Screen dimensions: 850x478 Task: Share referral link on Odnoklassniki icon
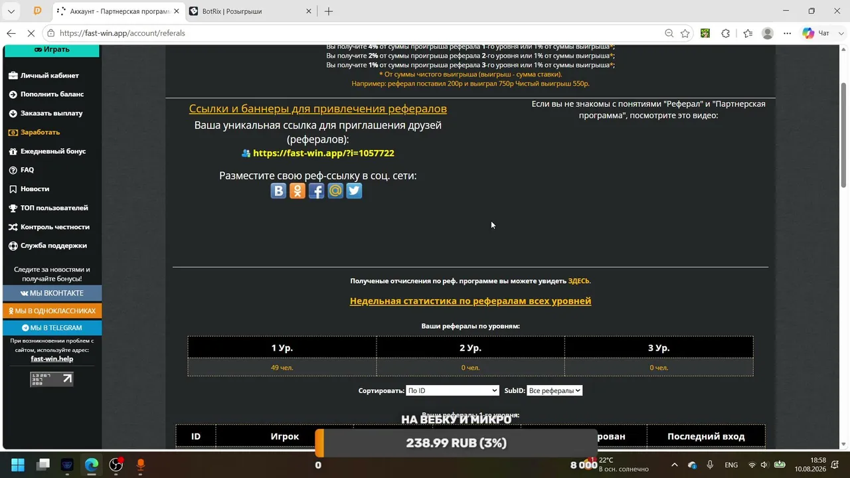pyautogui.click(x=297, y=191)
